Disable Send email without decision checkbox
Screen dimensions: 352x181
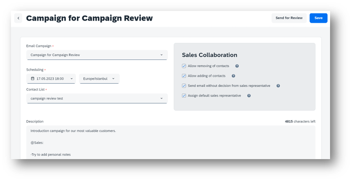(x=184, y=86)
